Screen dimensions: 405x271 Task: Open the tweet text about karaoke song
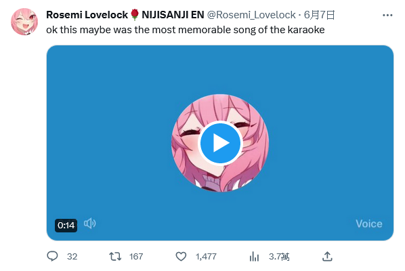point(185,30)
